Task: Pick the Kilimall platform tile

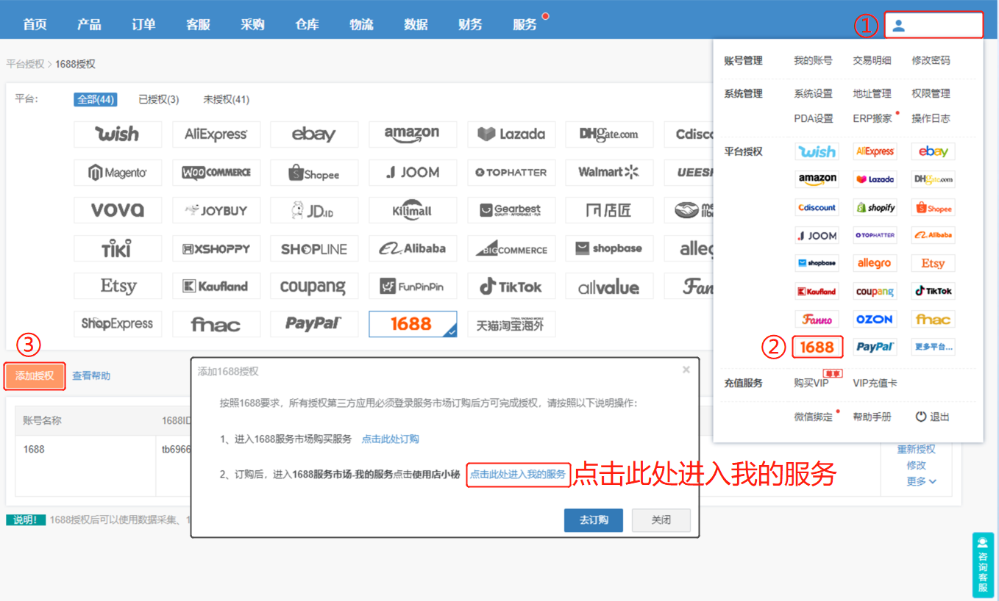Action: 412,211
